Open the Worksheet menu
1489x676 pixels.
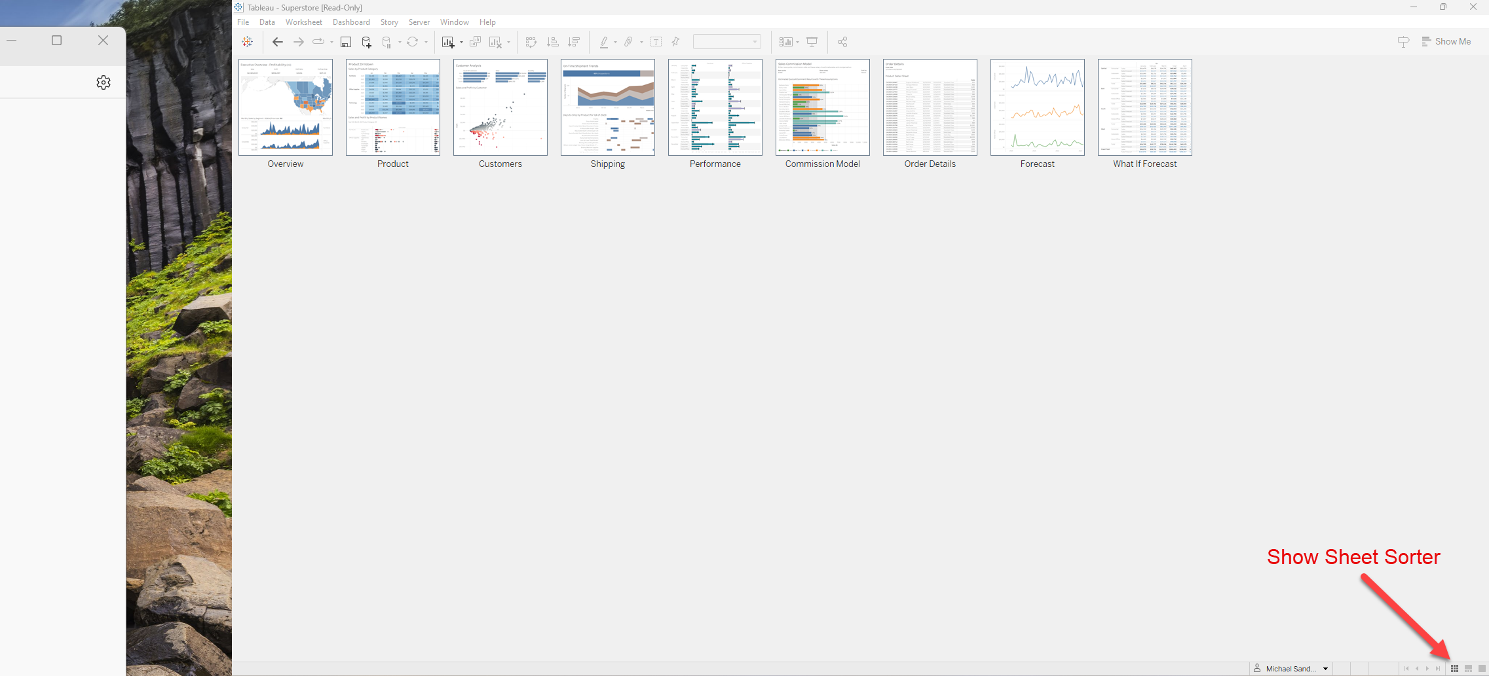pos(303,22)
